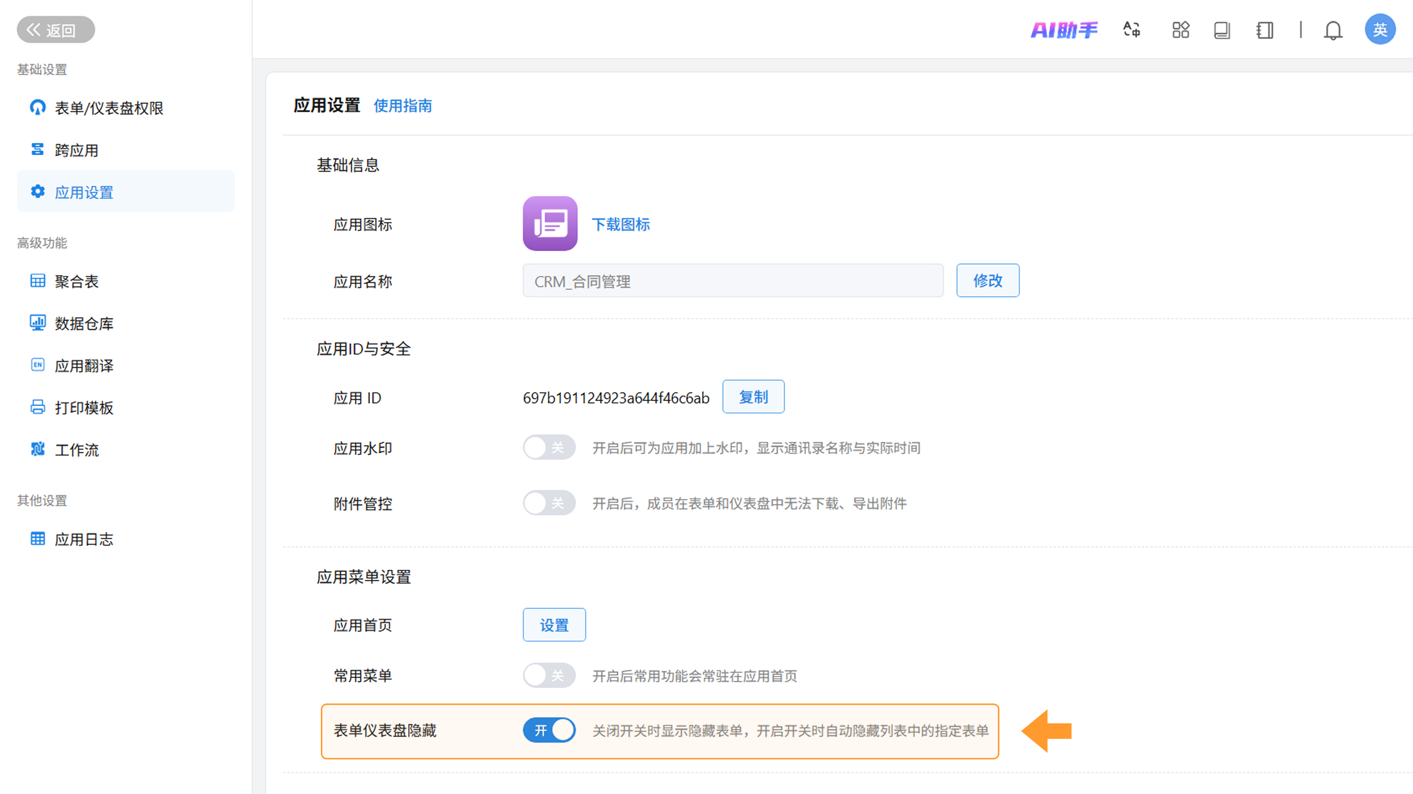Open the apps grid icon in header
The width and height of the screenshot is (1413, 794).
pos(1180,29)
